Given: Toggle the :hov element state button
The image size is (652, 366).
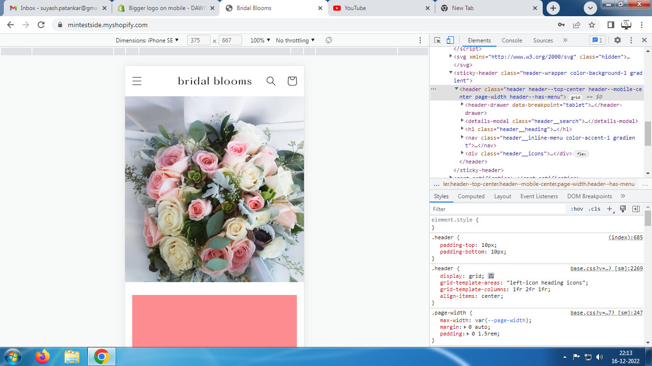Looking at the screenshot, I should 577,209.
